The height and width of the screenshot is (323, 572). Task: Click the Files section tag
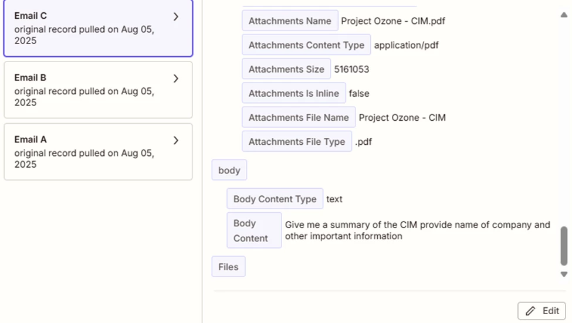tap(228, 267)
